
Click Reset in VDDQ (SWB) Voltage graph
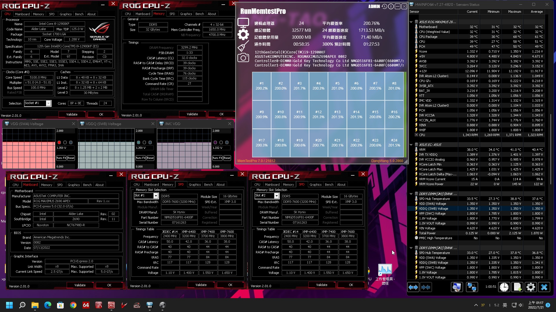click(x=150, y=158)
